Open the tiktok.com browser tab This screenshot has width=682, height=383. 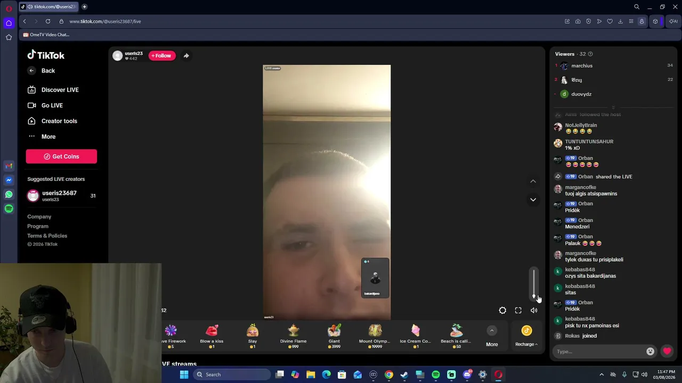point(48,7)
